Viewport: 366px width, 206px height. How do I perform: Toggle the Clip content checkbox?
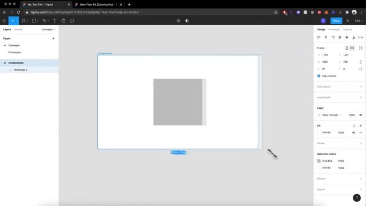tap(319, 76)
